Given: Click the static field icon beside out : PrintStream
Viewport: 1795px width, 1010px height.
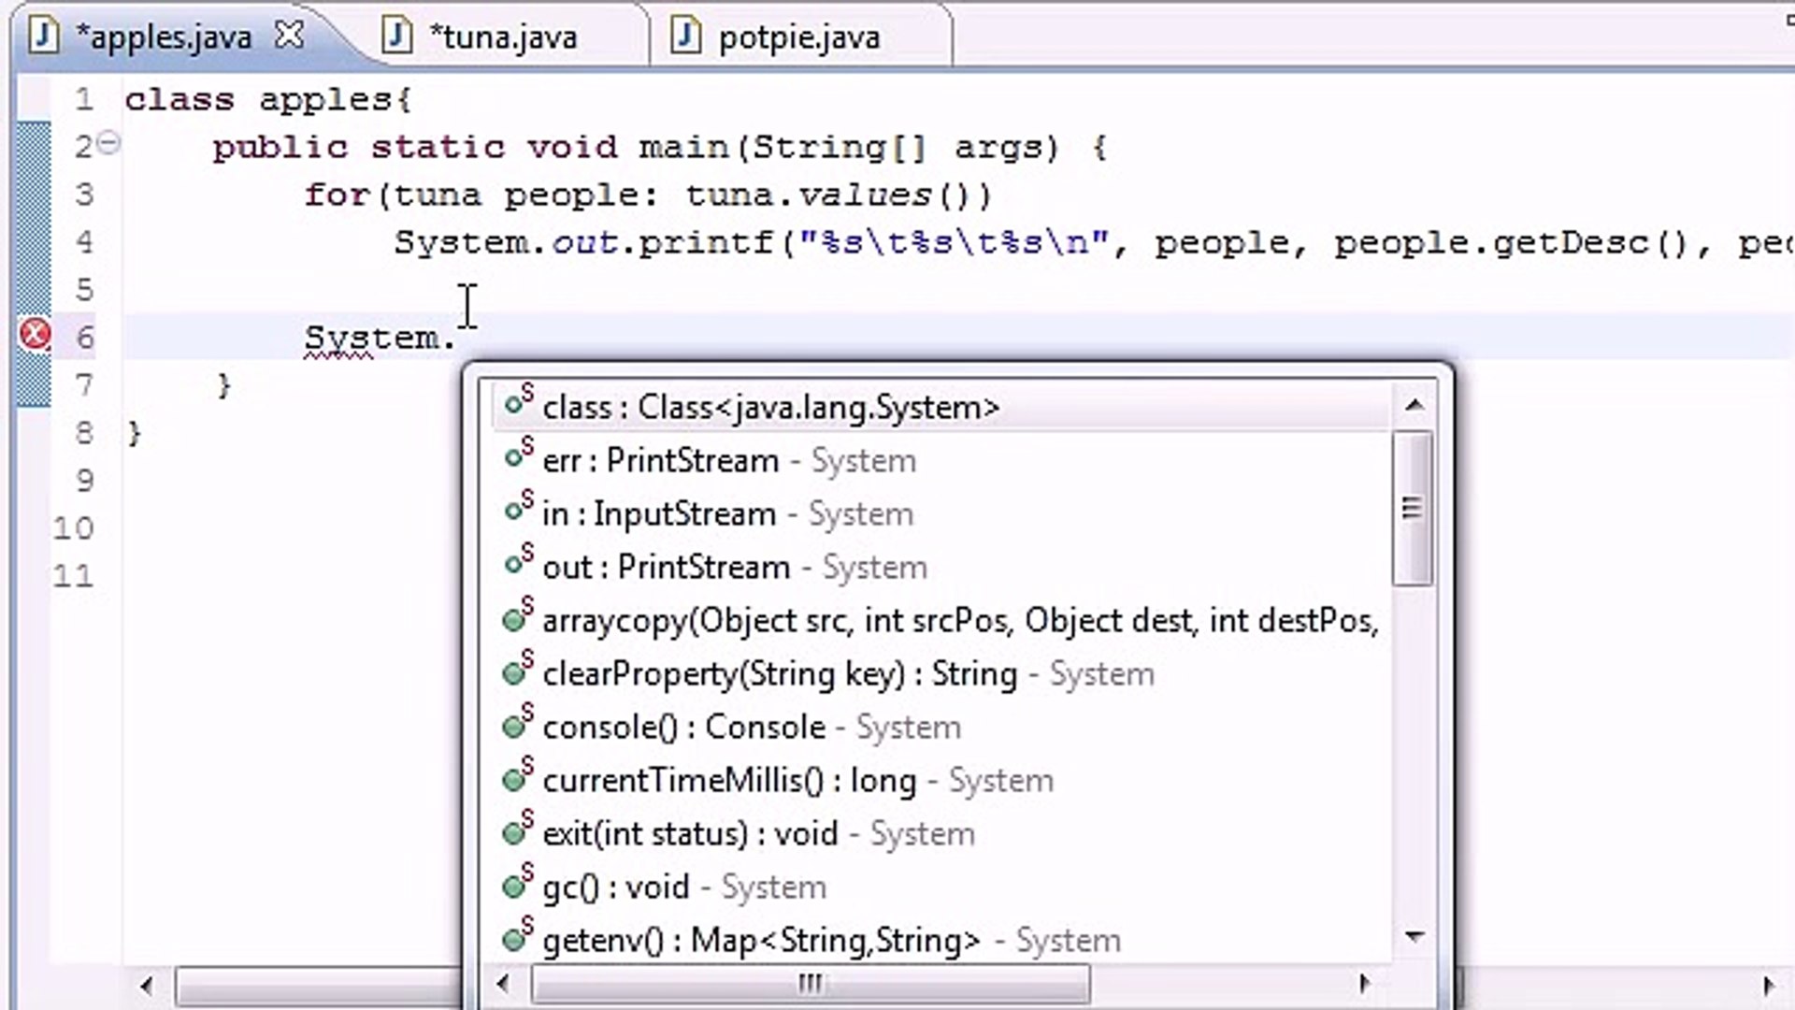Looking at the screenshot, I should click(515, 564).
